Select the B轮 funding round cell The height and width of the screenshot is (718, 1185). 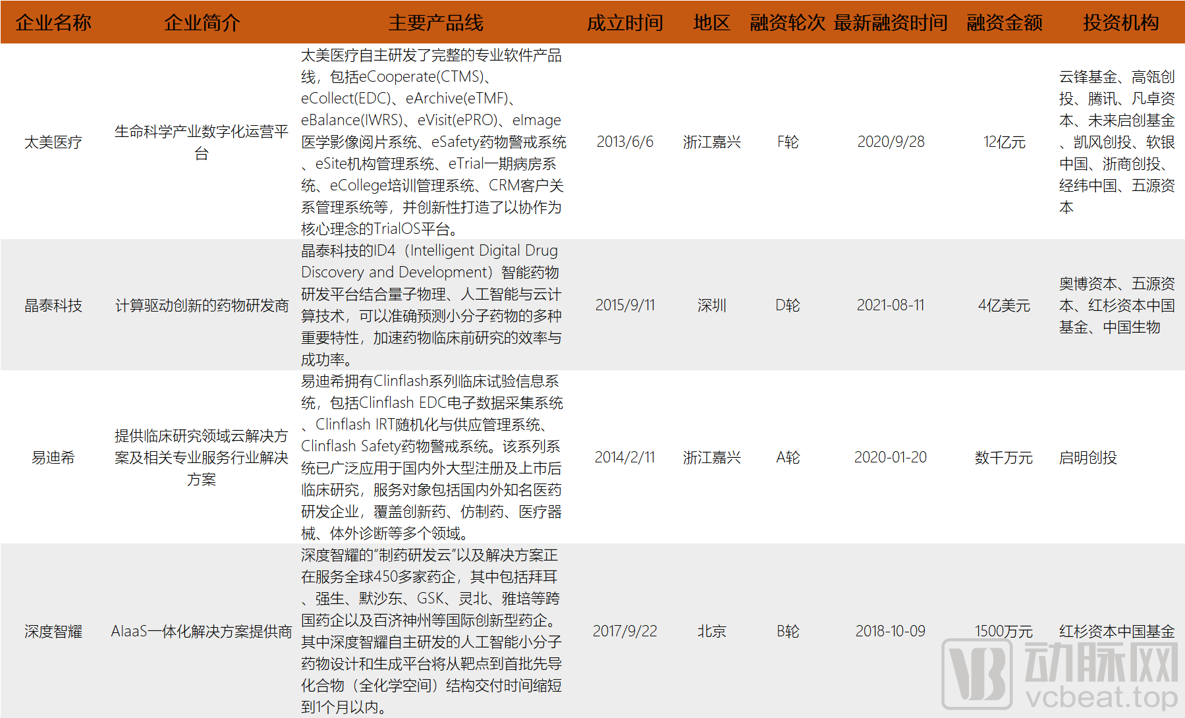(787, 632)
